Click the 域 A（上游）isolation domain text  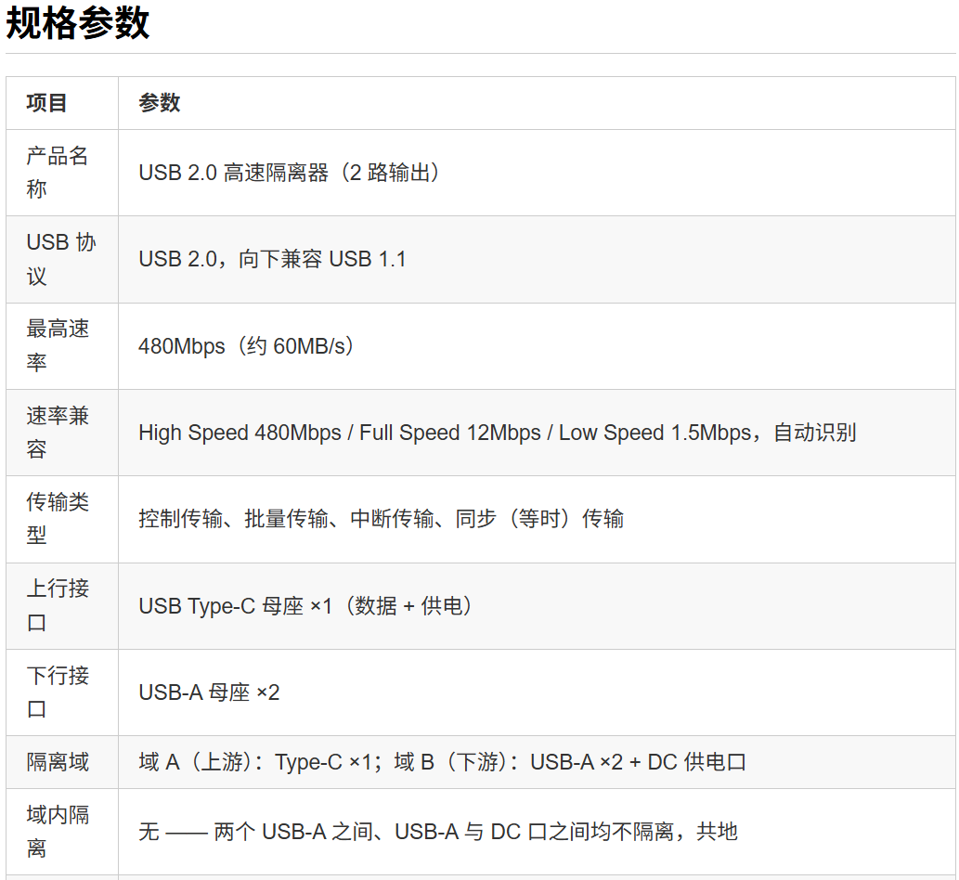click(x=442, y=762)
